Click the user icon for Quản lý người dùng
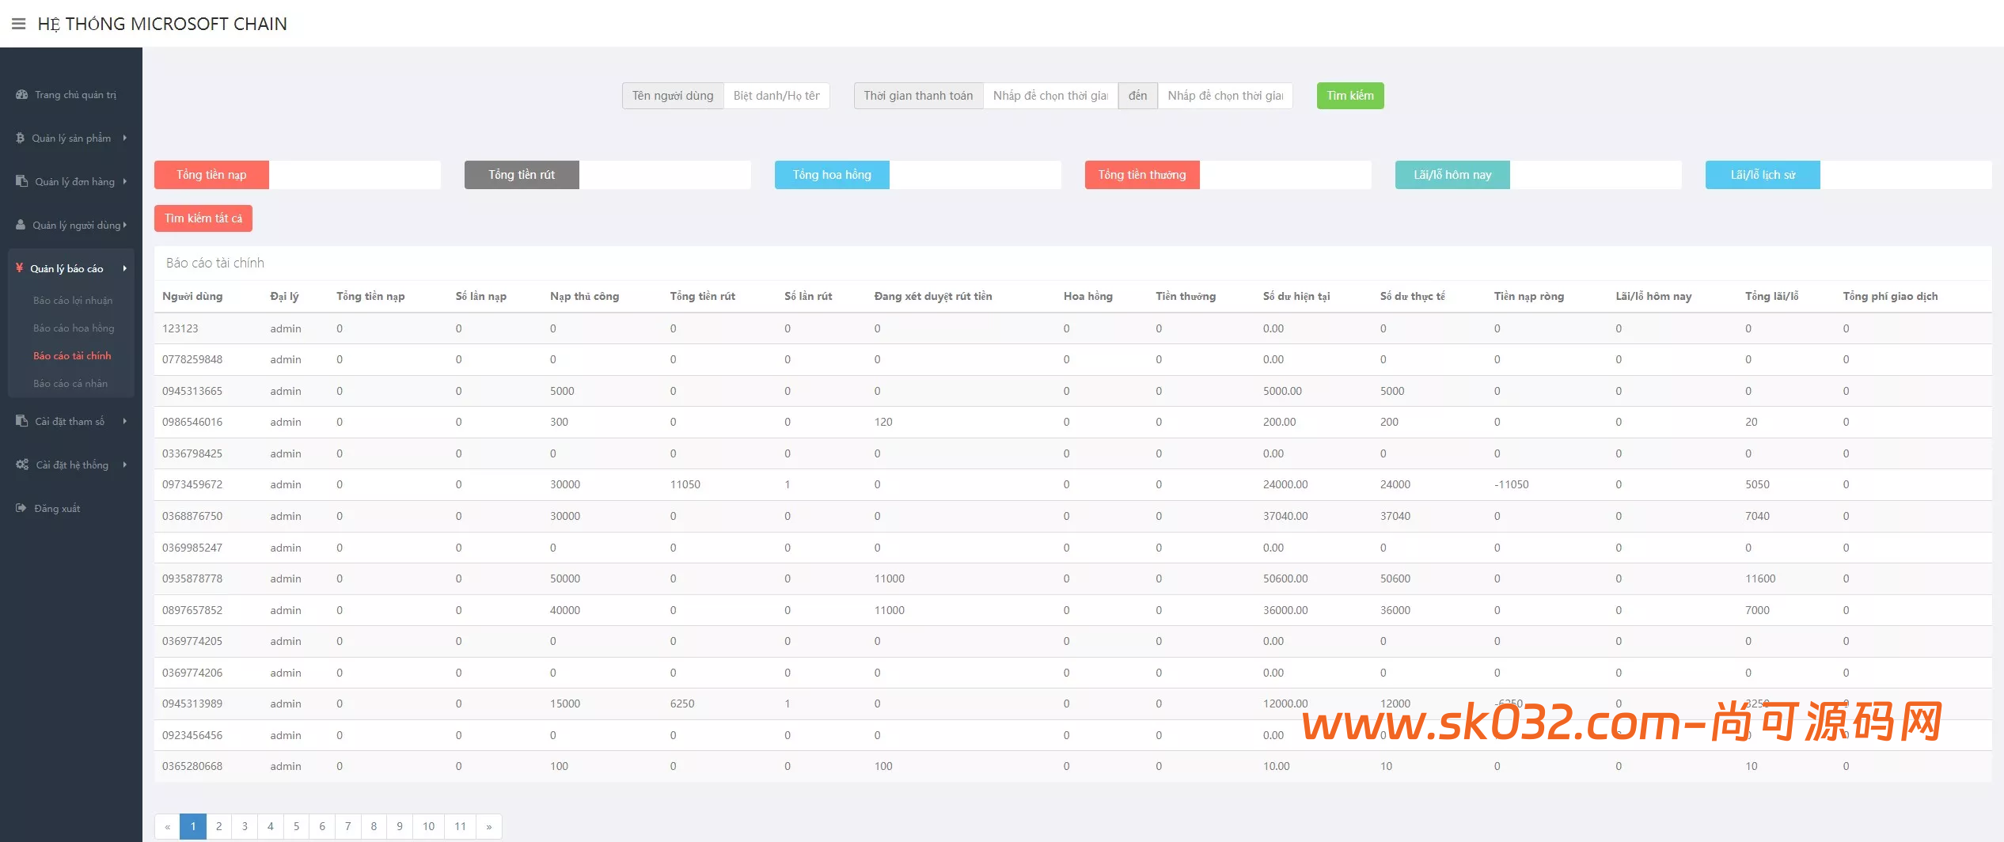This screenshot has height=842, width=2004. (x=21, y=226)
